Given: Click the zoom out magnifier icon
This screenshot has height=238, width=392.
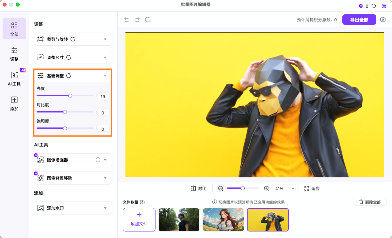Looking at the screenshot, I should (220, 188).
